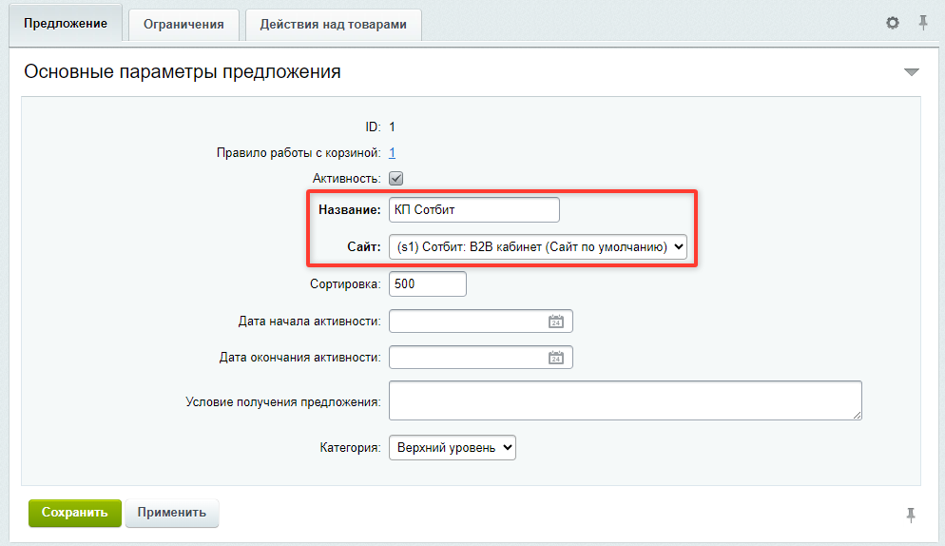Switch to the Ограничения tab

[183, 25]
